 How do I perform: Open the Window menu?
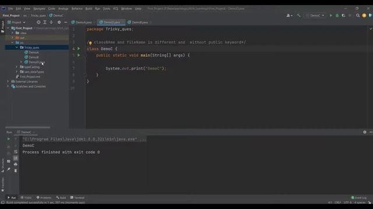[126, 9]
